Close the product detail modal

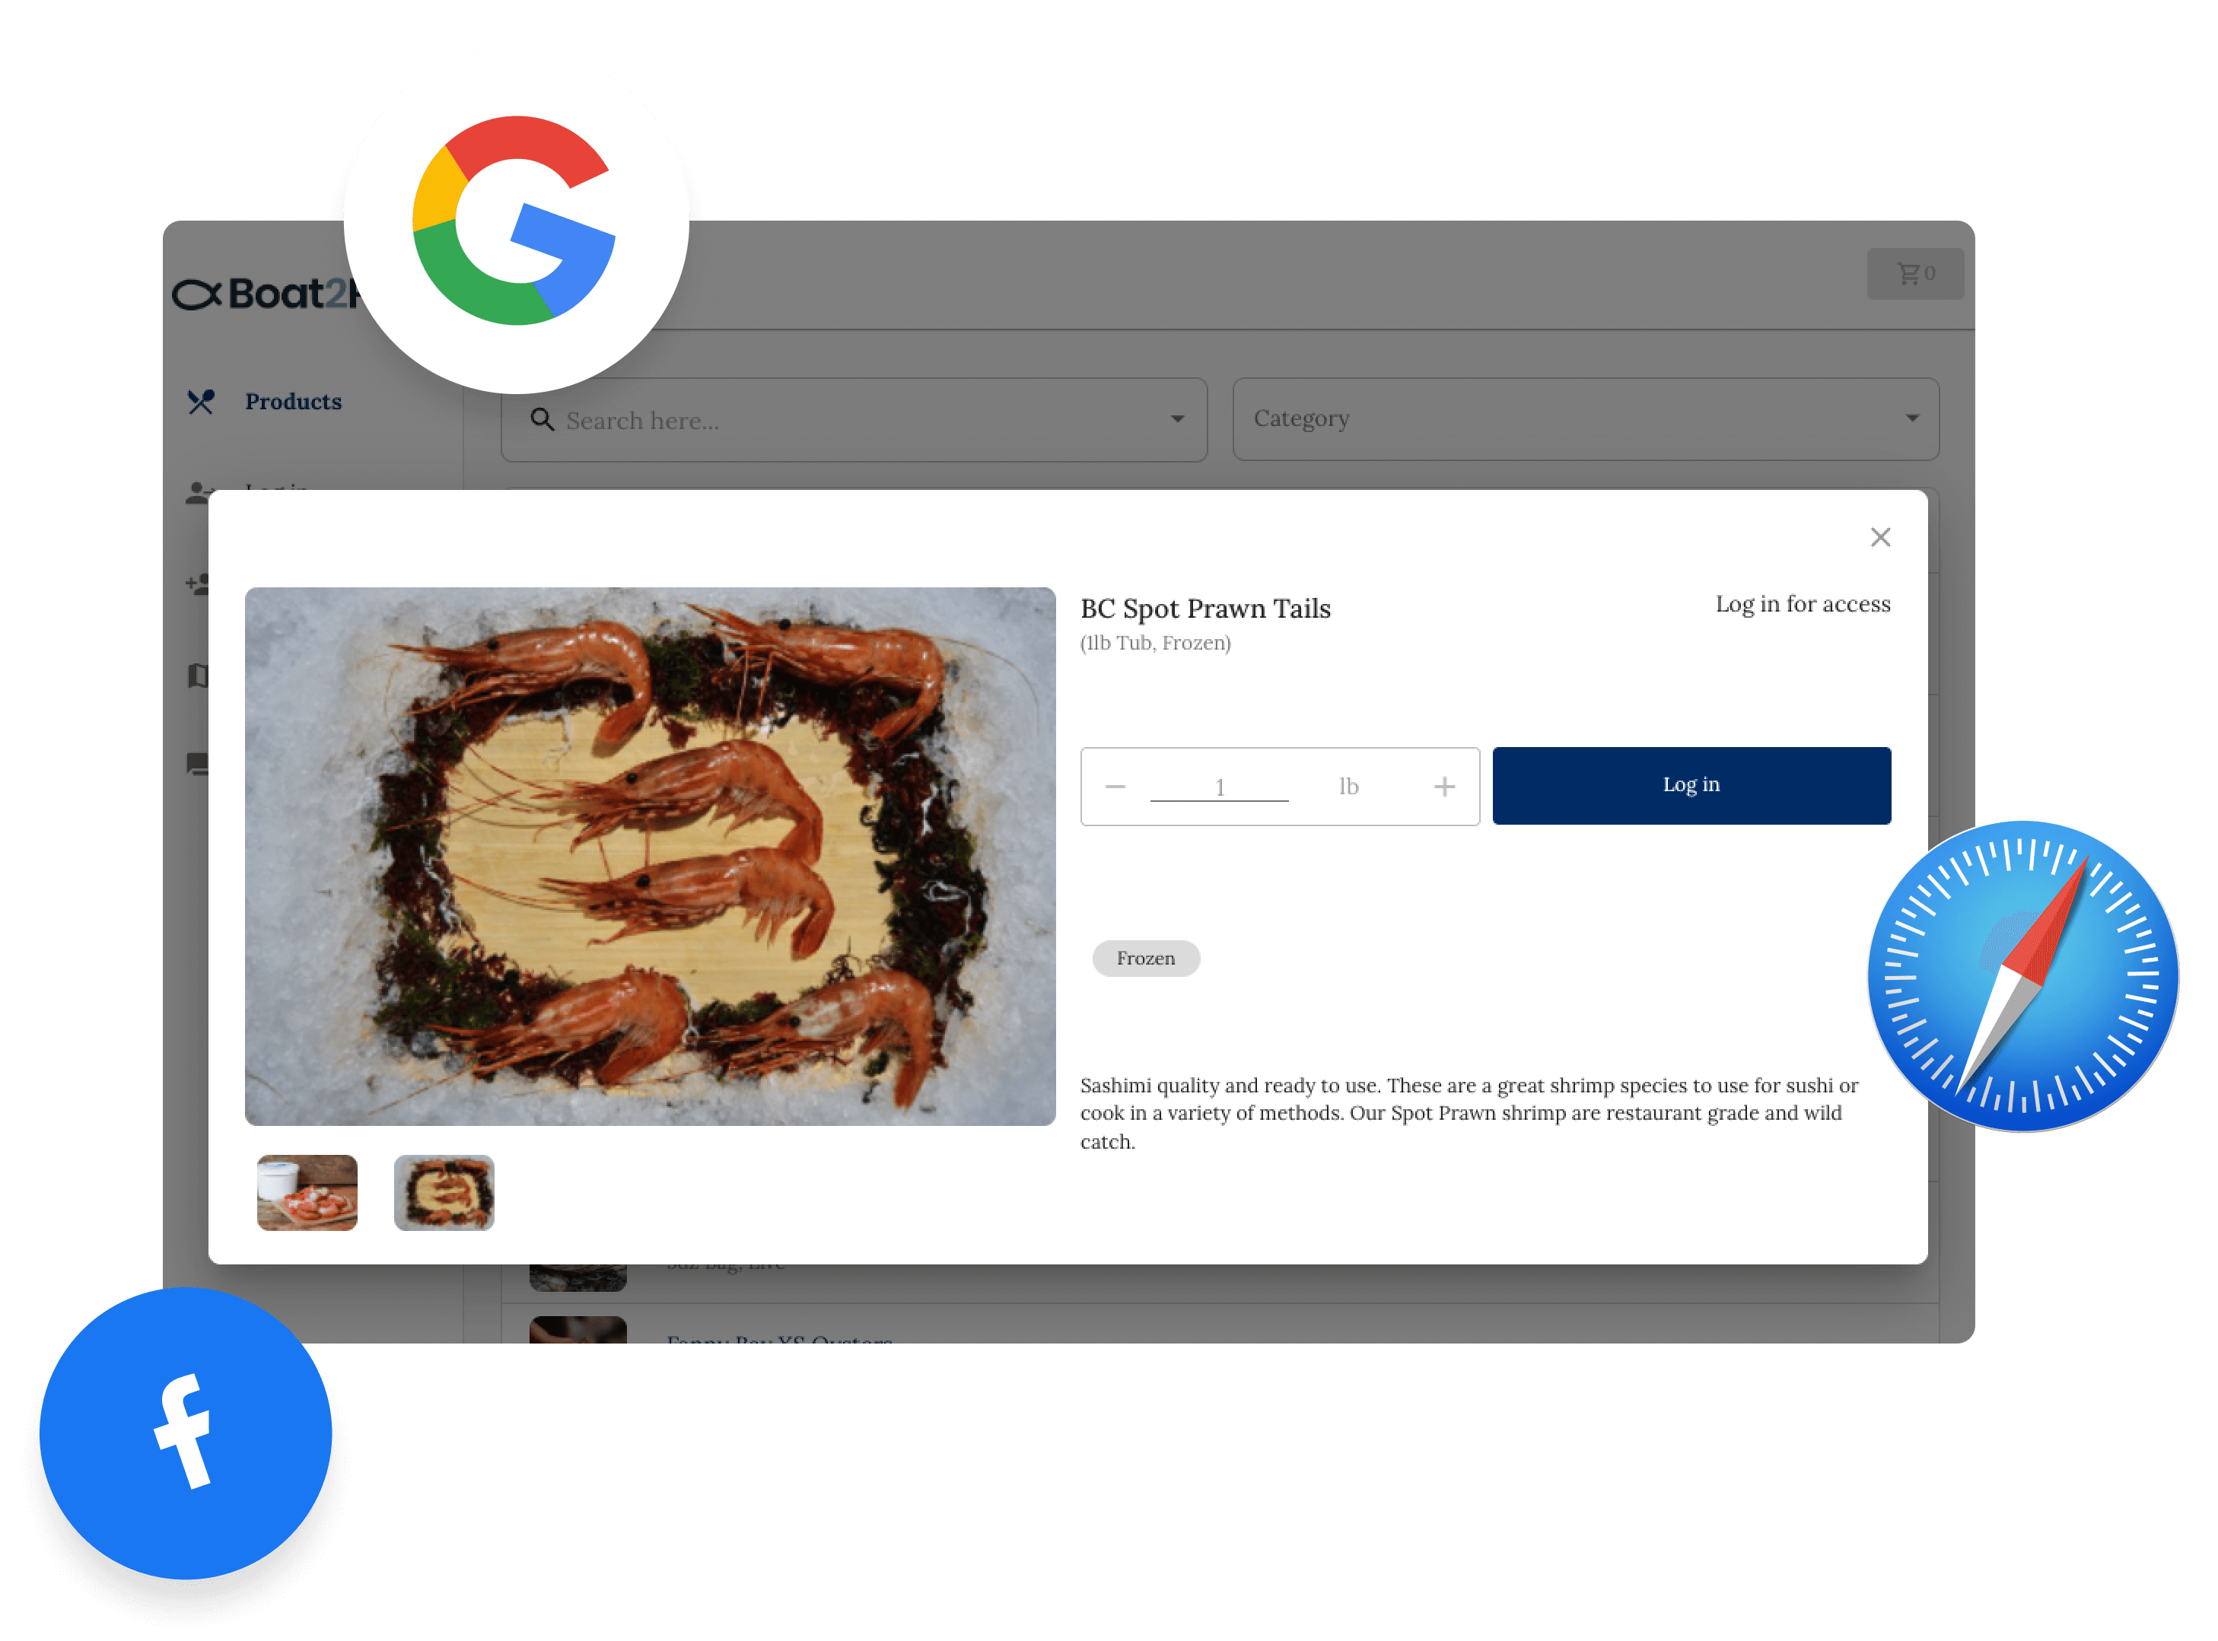pyautogui.click(x=1880, y=536)
